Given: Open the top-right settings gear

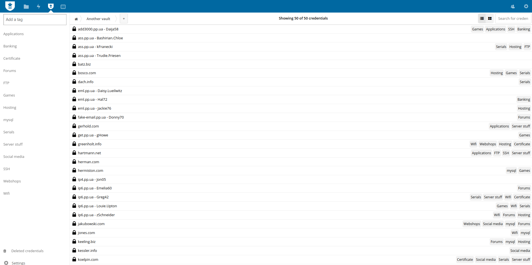Looking at the screenshot, I should click(x=526, y=6).
